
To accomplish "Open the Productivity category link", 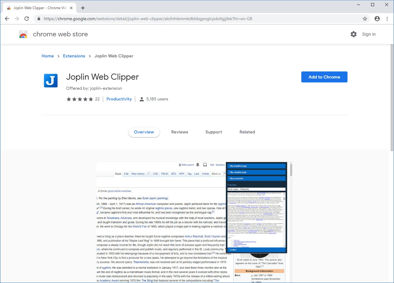I will tap(119, 99).
